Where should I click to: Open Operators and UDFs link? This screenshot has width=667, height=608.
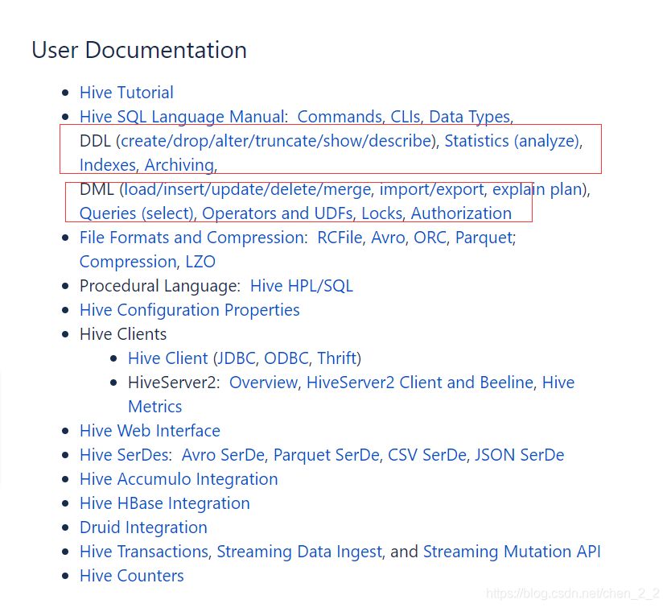click(278, 213)
